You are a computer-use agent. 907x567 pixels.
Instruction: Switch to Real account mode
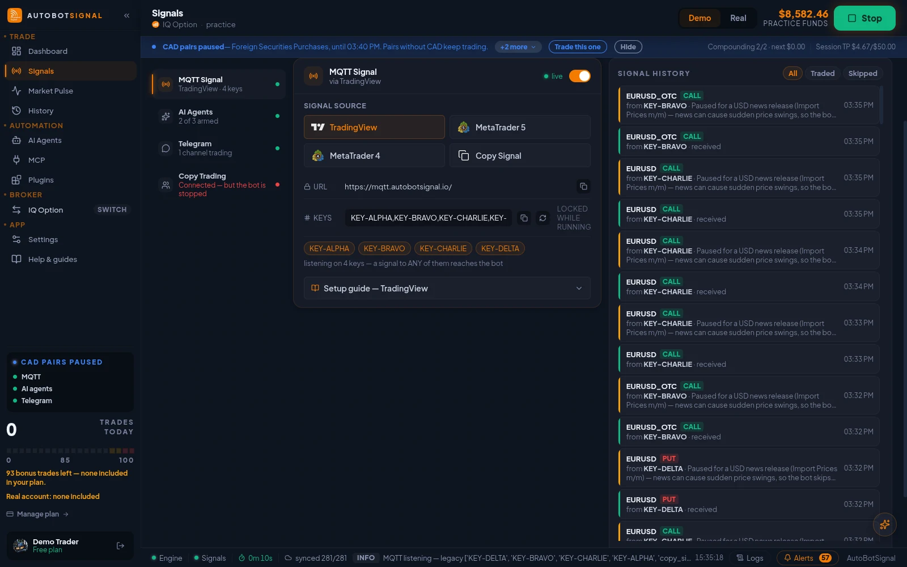[738, 18]
